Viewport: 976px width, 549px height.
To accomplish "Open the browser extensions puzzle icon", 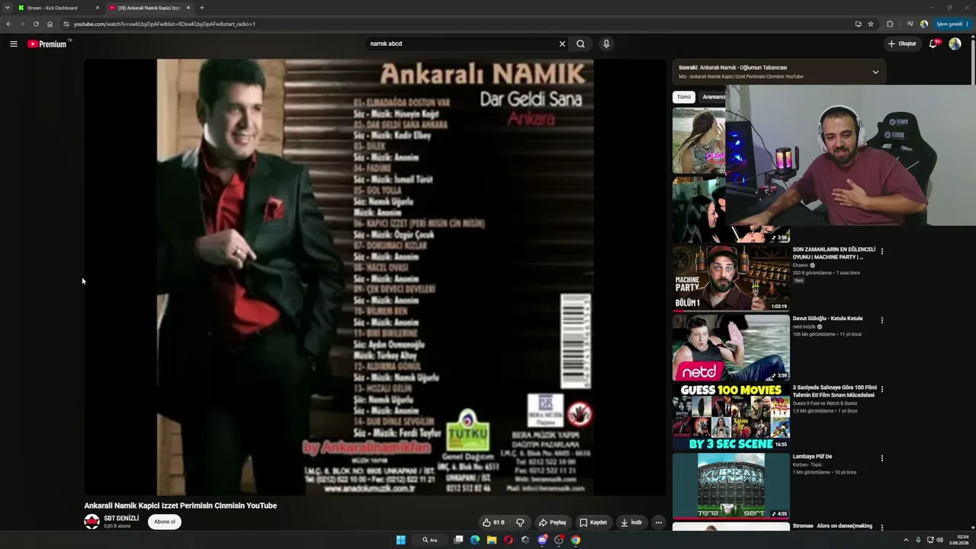I will coord(890,24).
